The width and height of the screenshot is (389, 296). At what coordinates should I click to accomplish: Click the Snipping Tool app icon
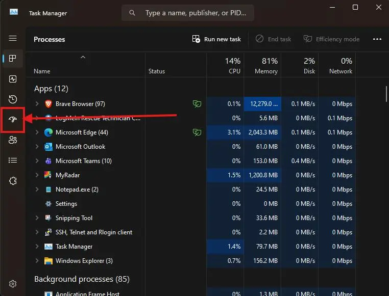click(x=48, y=218)
